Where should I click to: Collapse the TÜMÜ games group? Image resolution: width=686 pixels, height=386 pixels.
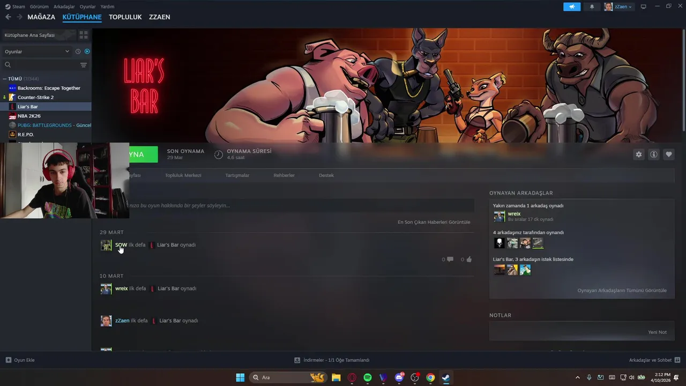(x=4, y=79)
